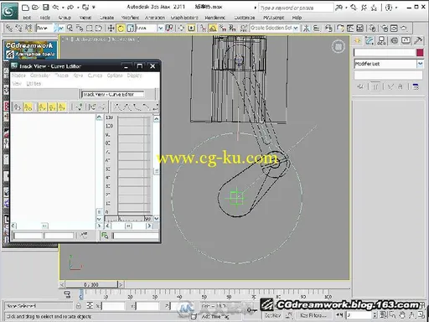The height and width of the screenshot is (322, 429).
Task: Toggle the selection lock padlock
Action: (79, 305)
